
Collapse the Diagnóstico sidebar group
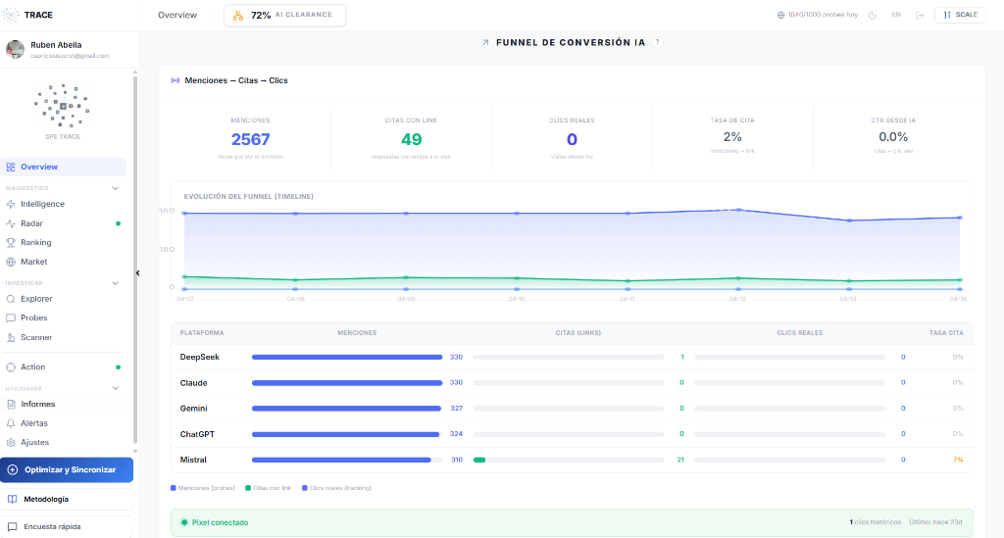[x=115, y=188]
